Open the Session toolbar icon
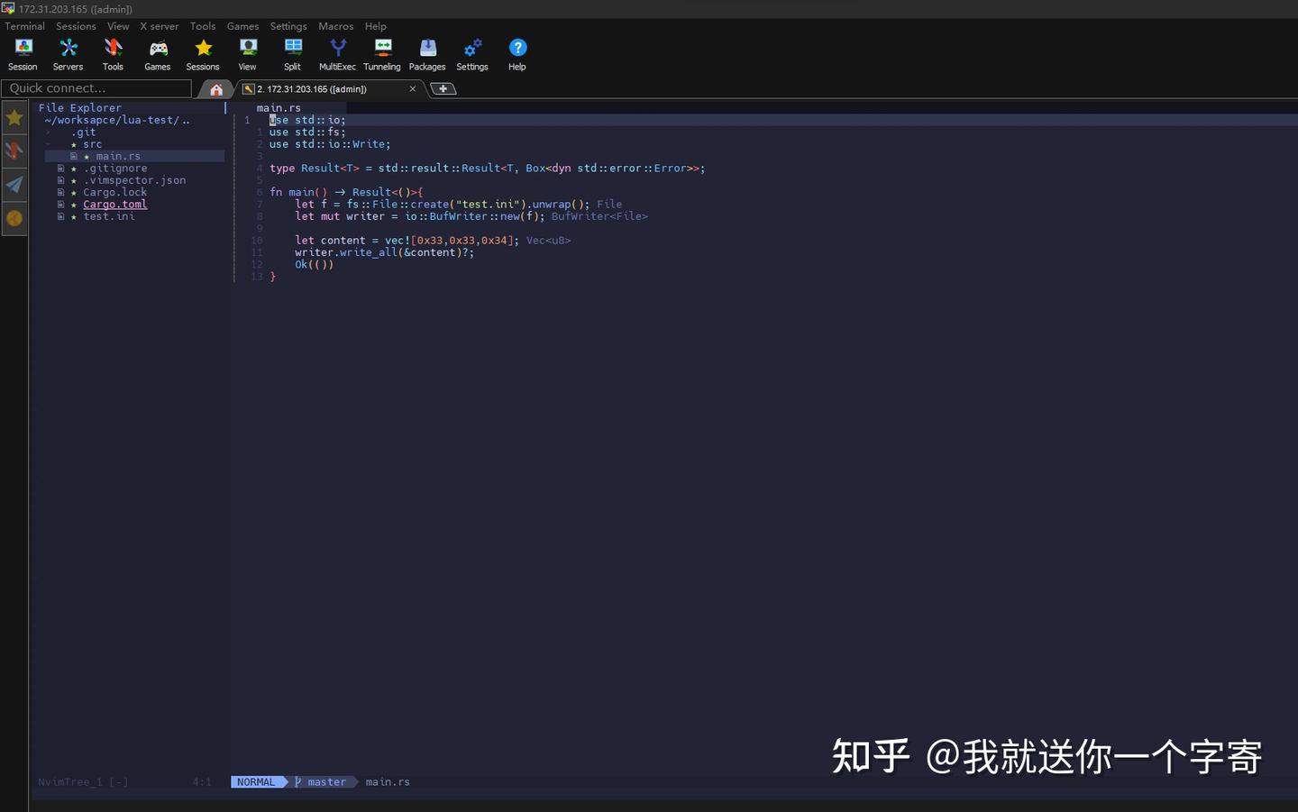The width and height of the screenshot is (1298, 812). click(x=23, y=54)
